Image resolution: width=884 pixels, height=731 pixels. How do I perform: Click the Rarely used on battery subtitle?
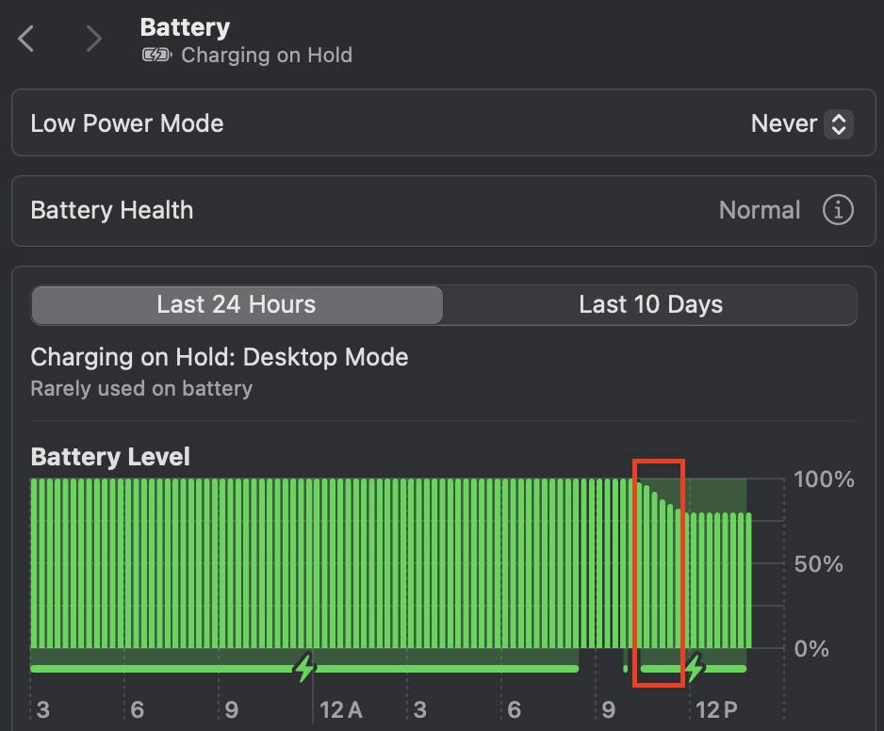tap(141, 388)
